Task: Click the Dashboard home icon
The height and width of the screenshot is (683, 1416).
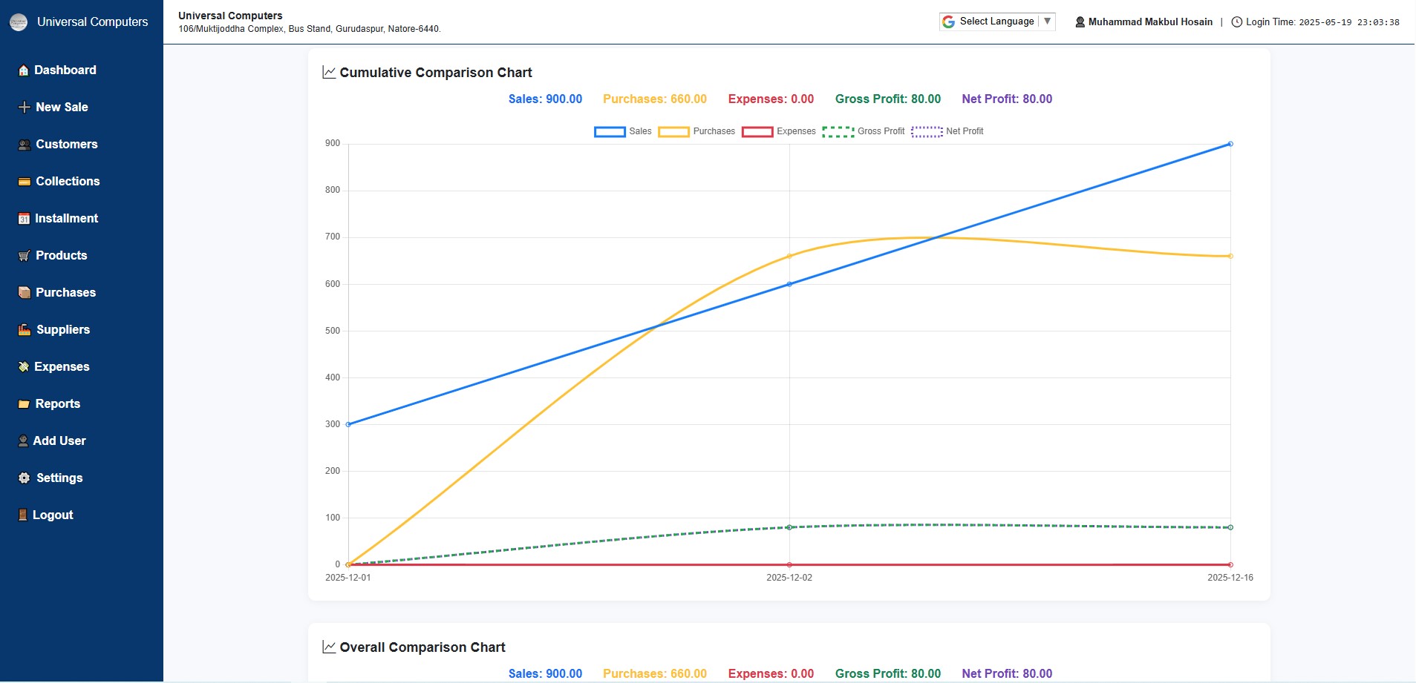Action: tap(24, 70)
